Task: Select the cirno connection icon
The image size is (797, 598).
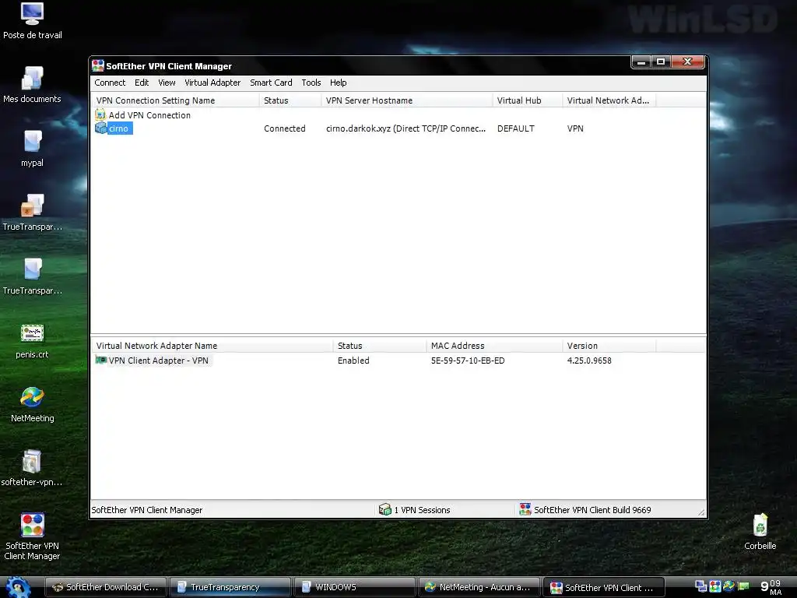Action: tap(100, 128)
